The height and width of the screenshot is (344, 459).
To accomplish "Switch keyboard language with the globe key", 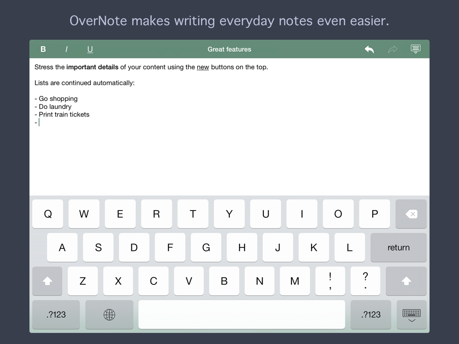I will coord(109,315).
